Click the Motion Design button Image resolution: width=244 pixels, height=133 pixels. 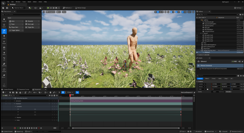[81, 8]
